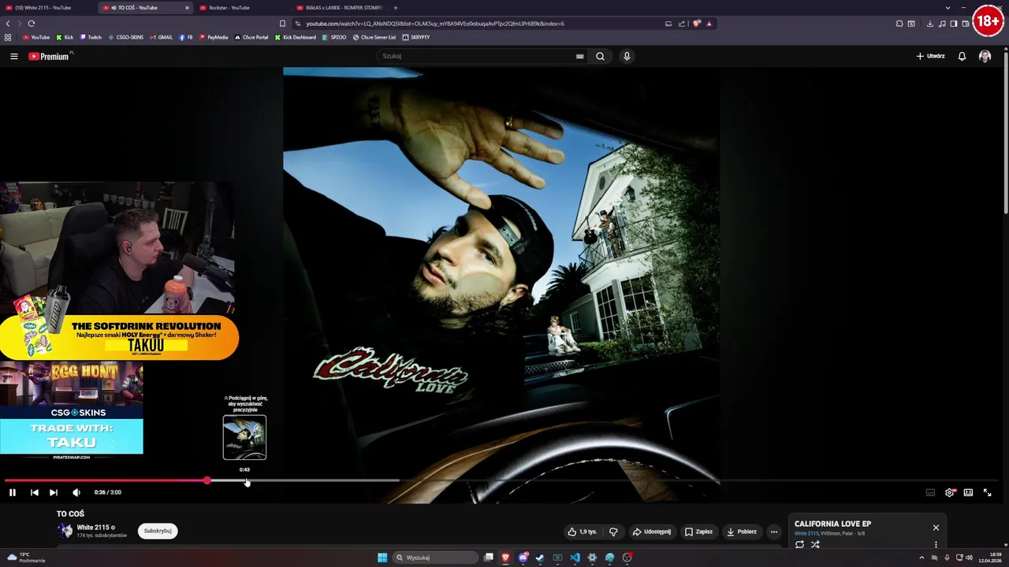Open Windows Start menu
This screenshot has height=567, width=1009.
tap(382, 558)
